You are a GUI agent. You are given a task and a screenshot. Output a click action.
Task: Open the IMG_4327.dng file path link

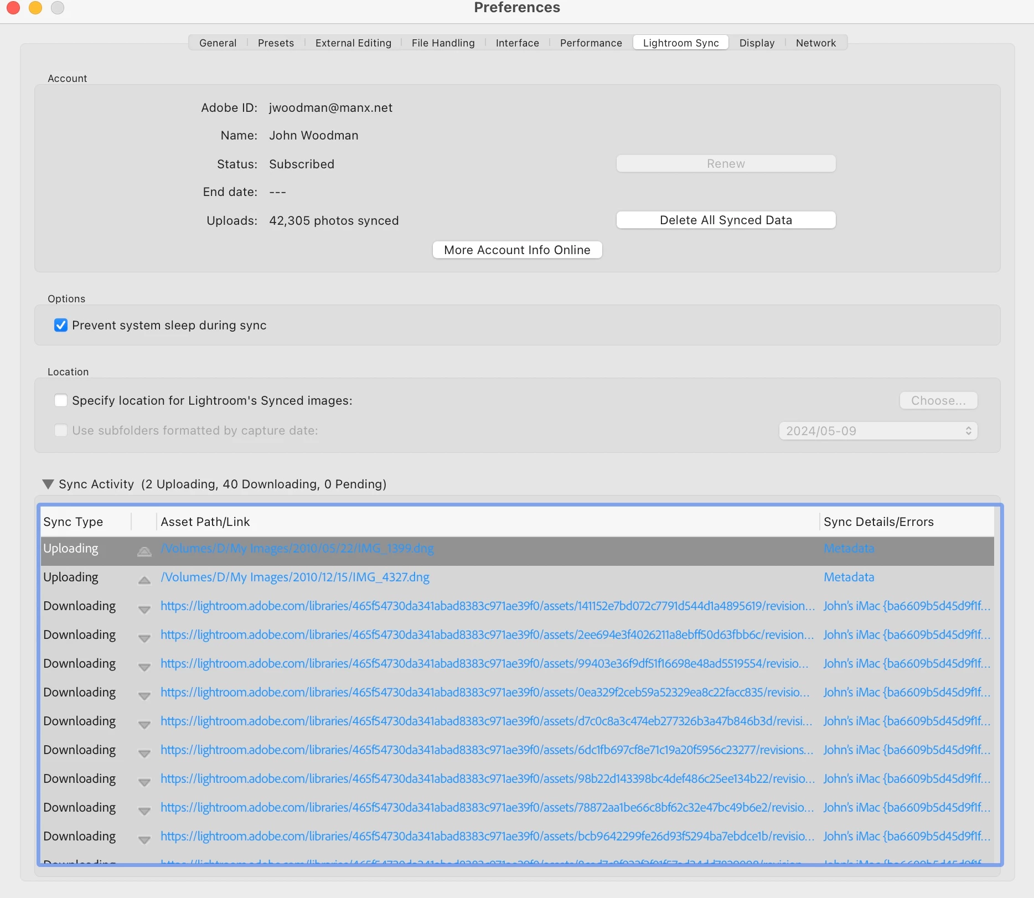295,577
